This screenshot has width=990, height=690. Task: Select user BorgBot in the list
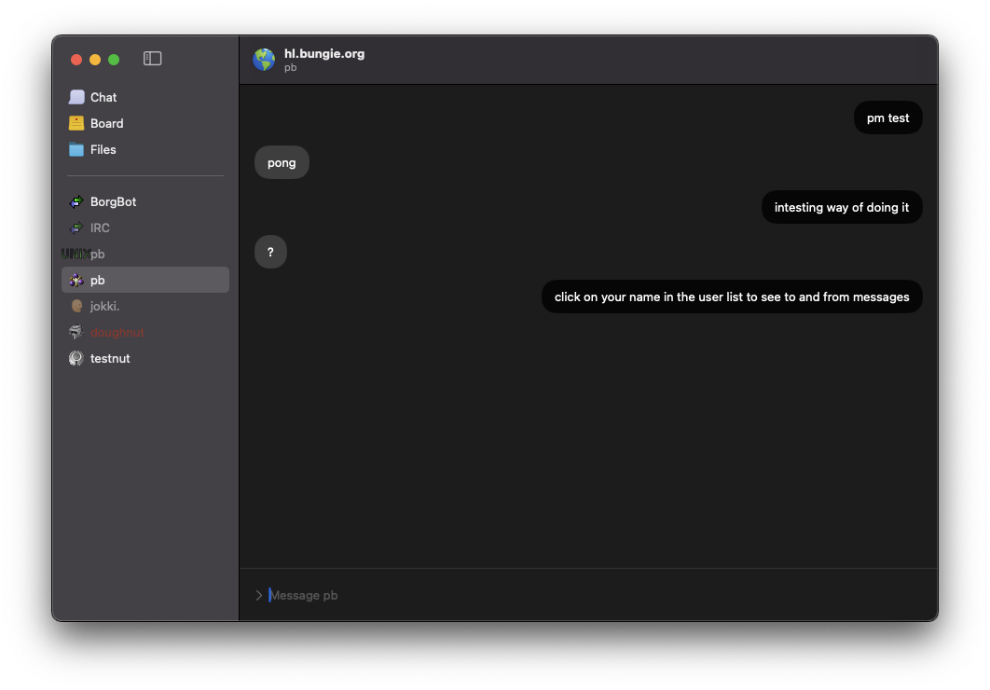pyautogui.click(x=145, y=202)
